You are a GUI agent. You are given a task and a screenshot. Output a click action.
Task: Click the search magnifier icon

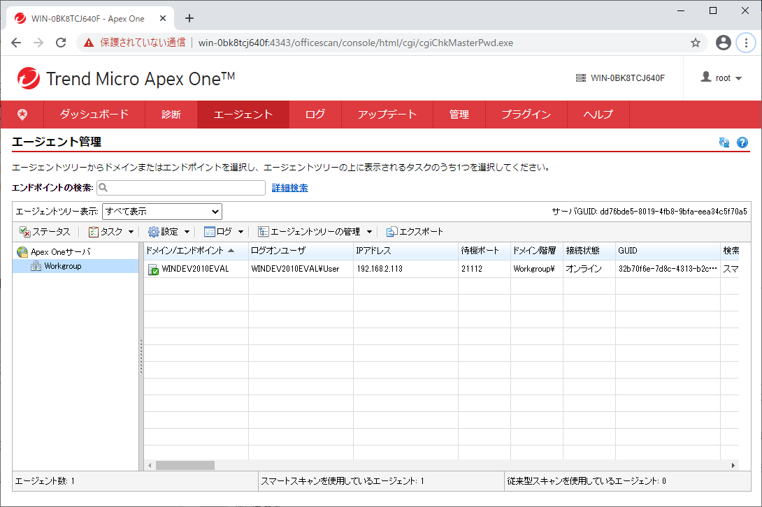click(x=103, y=187)
